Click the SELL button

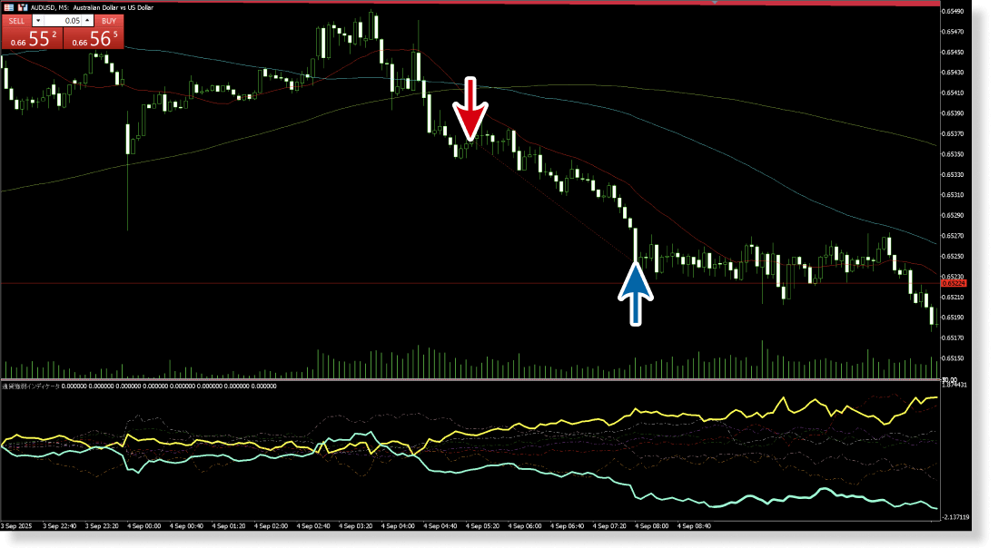point(17,20)
